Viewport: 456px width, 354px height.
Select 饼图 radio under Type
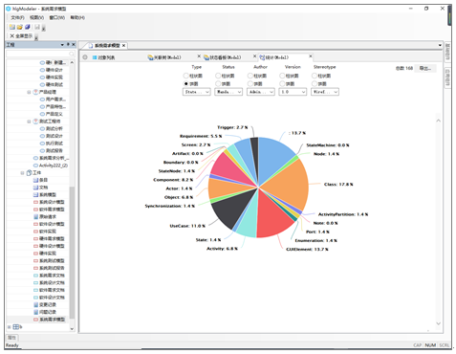coord(185,83)
